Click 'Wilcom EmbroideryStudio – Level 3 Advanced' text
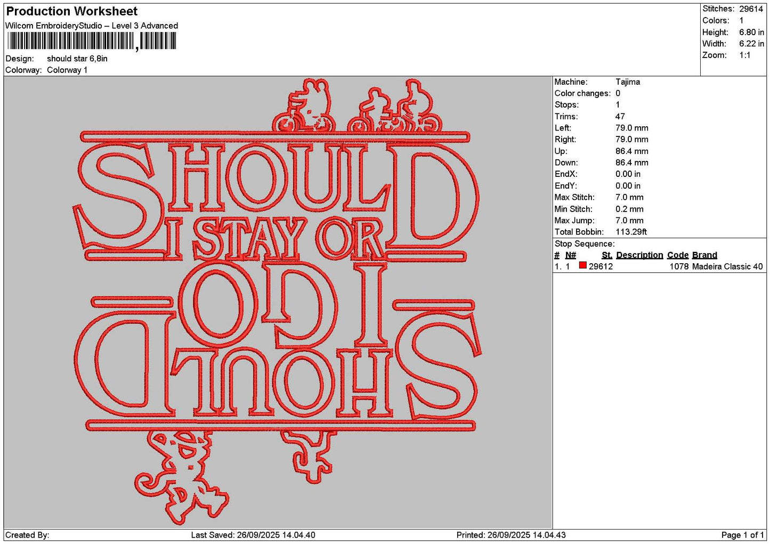 tap(92, 26)
